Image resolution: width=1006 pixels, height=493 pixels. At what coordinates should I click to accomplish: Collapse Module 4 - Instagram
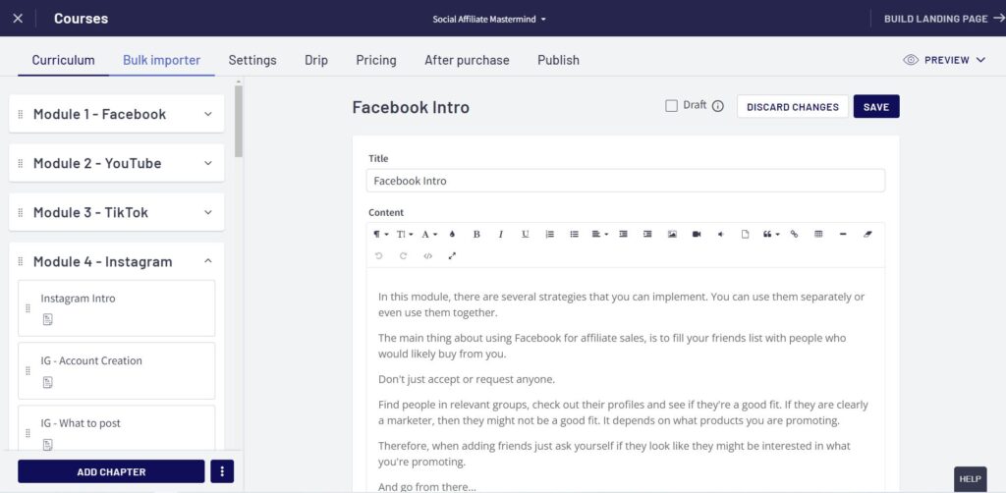pyautogui.click(x=208, y=261)
